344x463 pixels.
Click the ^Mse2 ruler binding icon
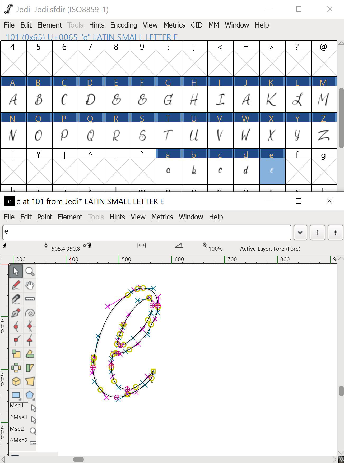(x=33, y=443)
